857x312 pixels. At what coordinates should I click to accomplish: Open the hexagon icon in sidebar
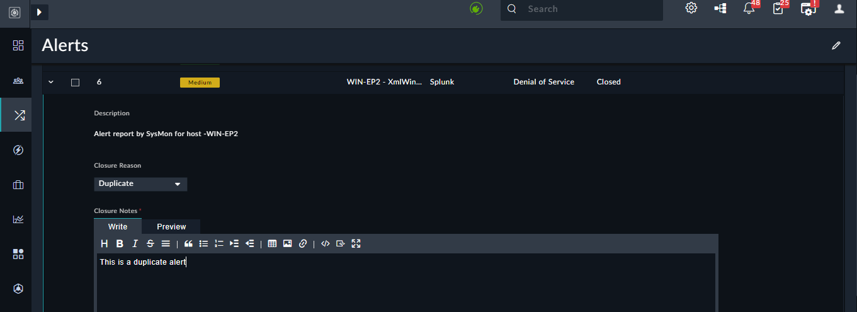(18, 289)
